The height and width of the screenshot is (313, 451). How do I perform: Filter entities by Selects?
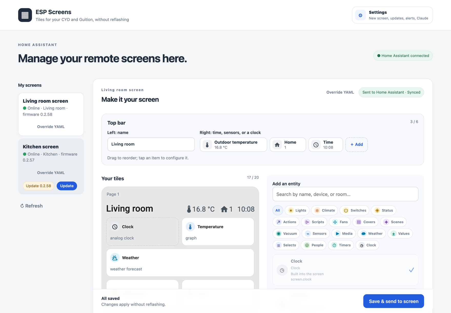pyautogui.click(x=286, y=245)
